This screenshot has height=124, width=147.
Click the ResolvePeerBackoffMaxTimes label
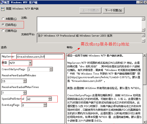click(20, 87)
